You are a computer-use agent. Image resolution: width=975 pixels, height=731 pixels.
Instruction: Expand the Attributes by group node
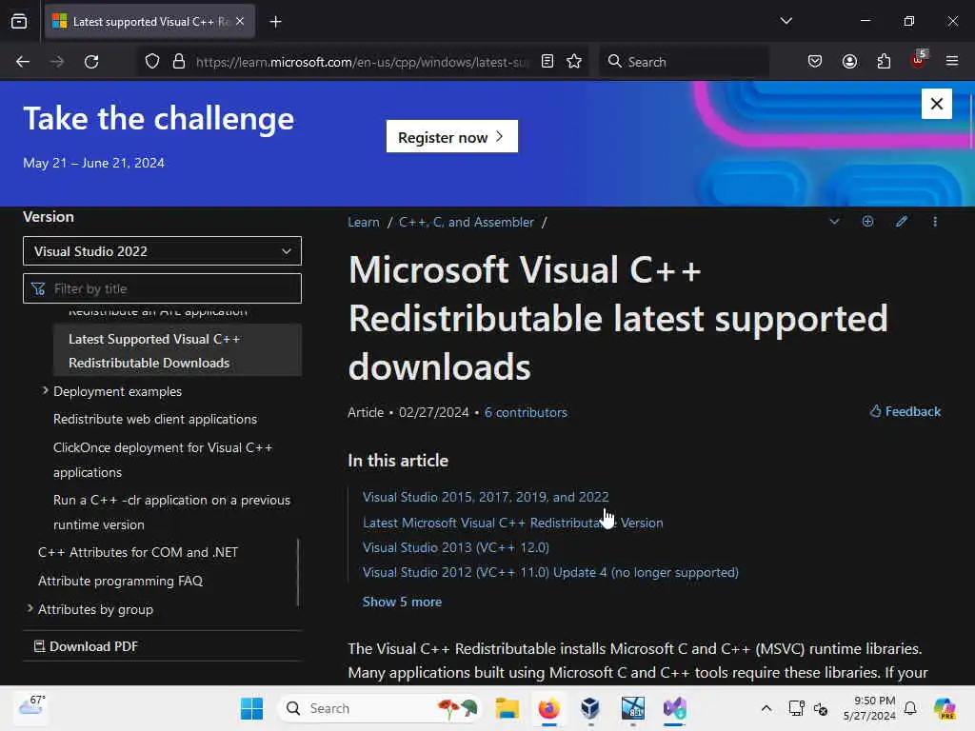[x=30, y=608]
